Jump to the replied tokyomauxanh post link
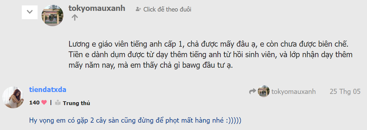Image resolution: width=367 pixels, height=130 pixels. coord(294,92)
